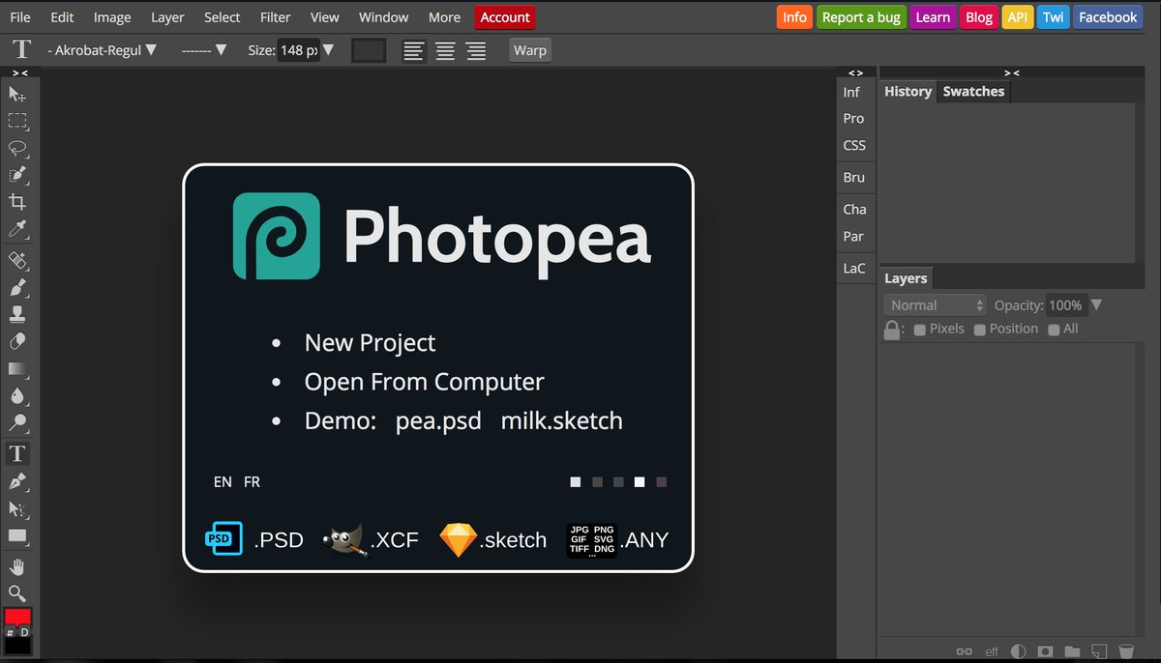This screenshot has height=663, width=1161.
Task: Select the Move tool
Action: pos(17,94)
